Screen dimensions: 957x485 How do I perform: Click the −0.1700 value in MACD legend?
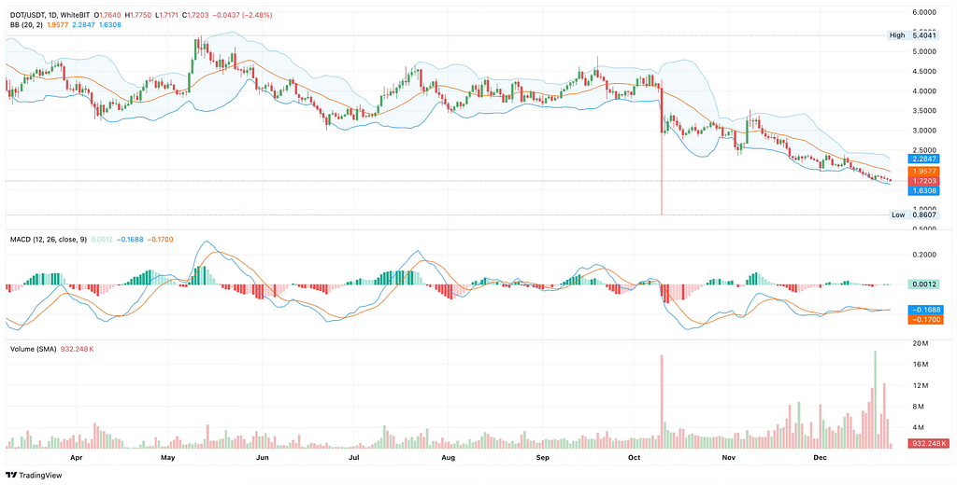tap(159, 240)
